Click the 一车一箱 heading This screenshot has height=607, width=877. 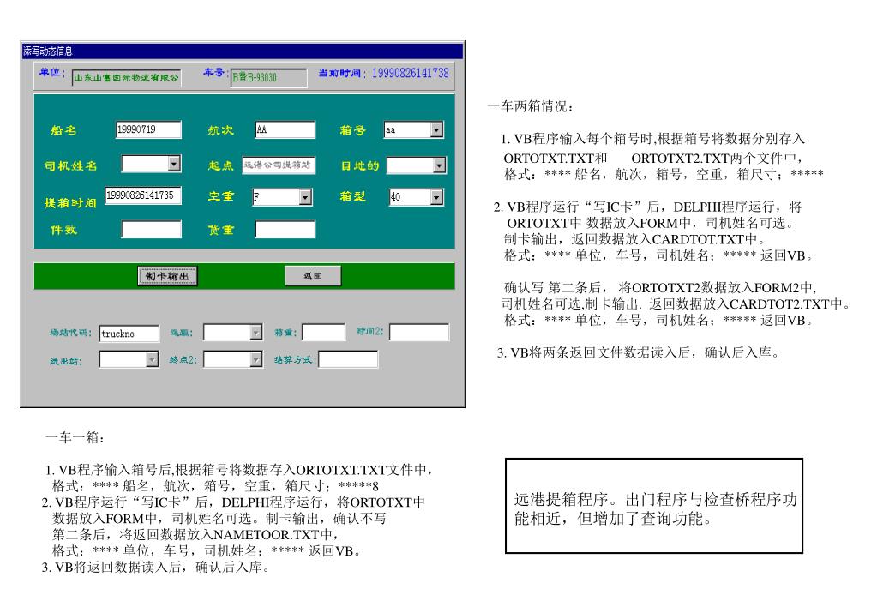coord(75,437)
